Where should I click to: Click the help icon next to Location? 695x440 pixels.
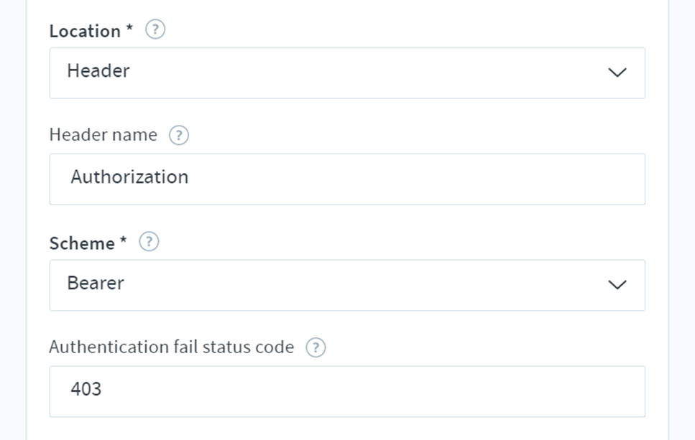pos(155,29)
